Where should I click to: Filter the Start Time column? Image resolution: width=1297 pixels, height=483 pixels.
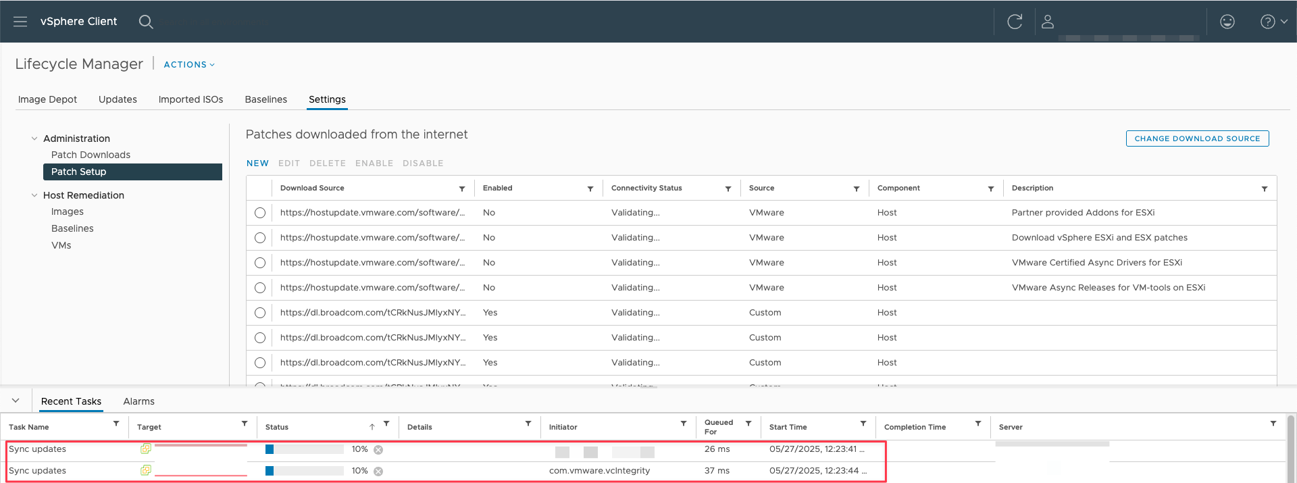tap(863, 424)
